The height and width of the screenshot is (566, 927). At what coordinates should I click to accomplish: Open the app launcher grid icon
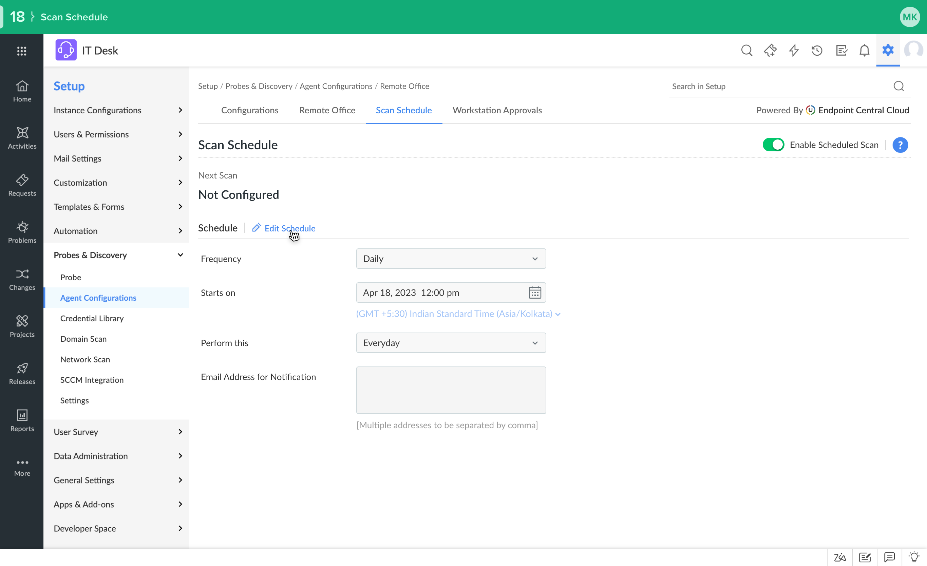(x=22, y=51)
